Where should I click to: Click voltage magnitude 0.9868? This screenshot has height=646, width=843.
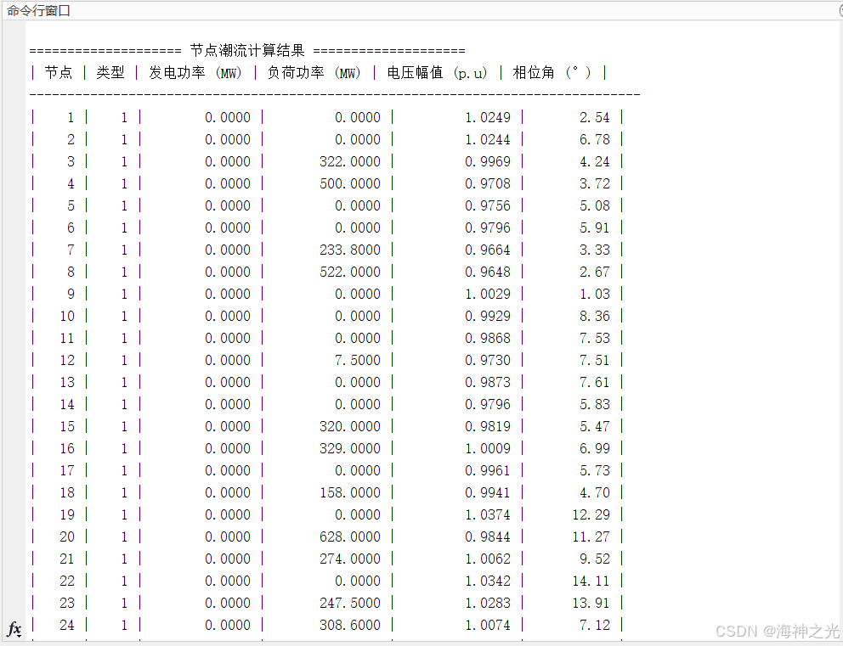[x=488, y=338]
